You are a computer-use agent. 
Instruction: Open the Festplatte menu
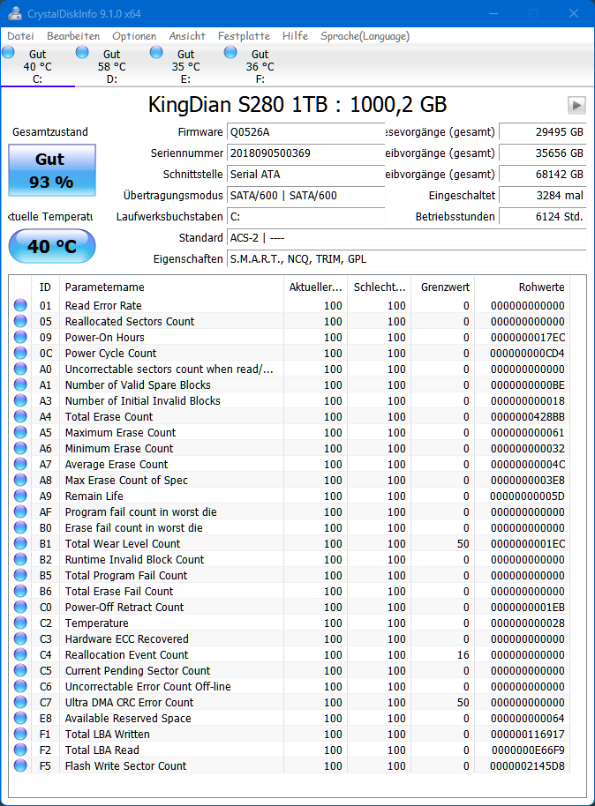(244, 36)
